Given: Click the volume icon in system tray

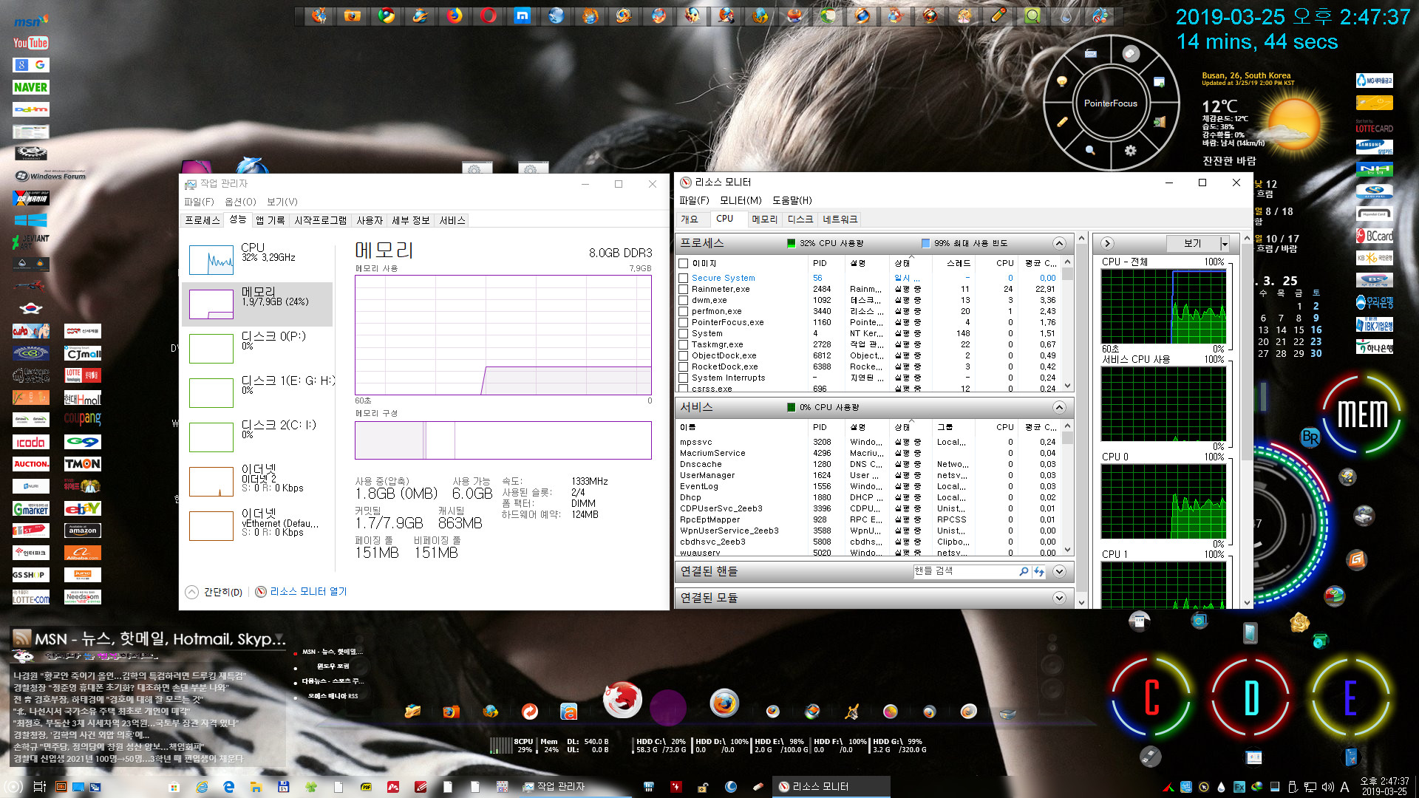Looking at the screenshot, I should click(1327, 787).
